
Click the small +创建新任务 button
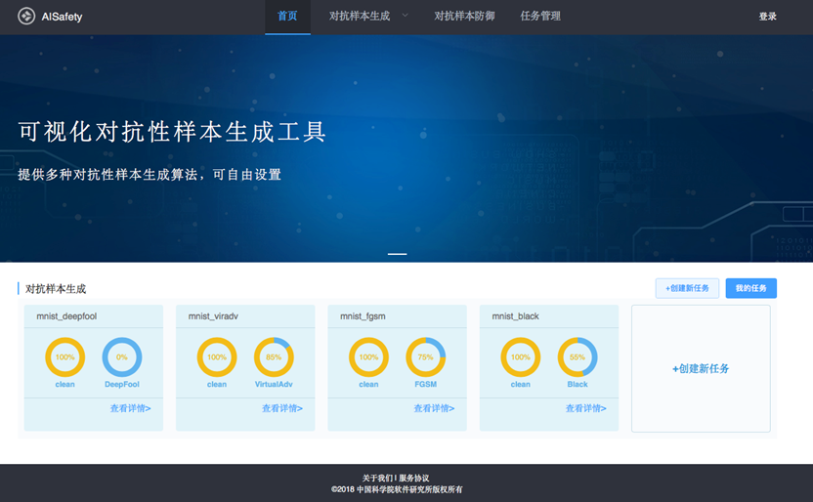[x=687, y=288]
